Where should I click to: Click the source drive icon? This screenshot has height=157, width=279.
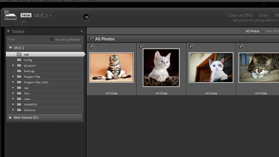click(x=10, y=15)
